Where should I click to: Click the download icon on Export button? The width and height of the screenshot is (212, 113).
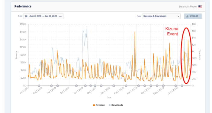pos(187,16)
